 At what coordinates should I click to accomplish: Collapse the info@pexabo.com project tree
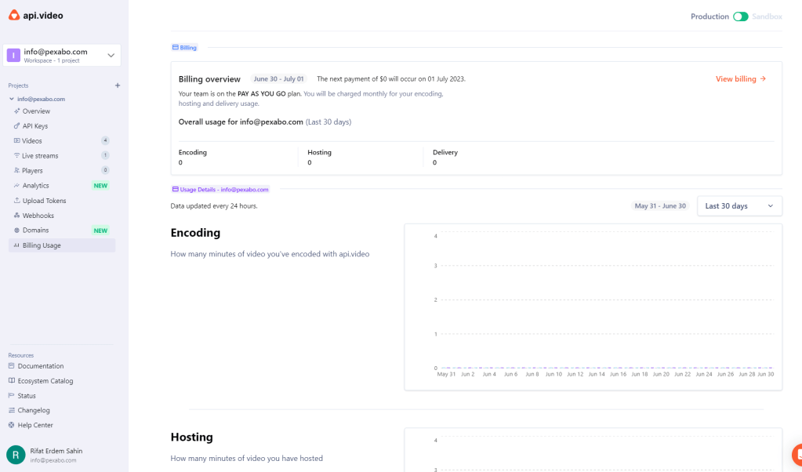click(11, 99)
